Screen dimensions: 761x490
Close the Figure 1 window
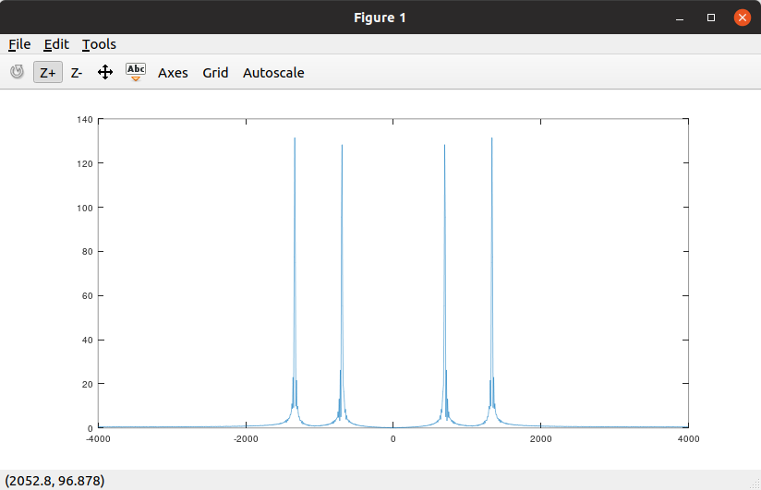(x=742, y=18)
